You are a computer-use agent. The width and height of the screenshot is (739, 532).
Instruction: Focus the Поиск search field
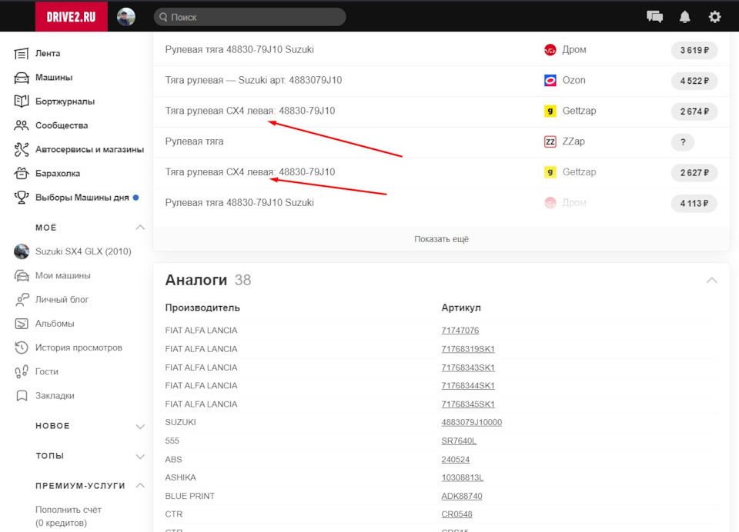(x=249, y=17)
